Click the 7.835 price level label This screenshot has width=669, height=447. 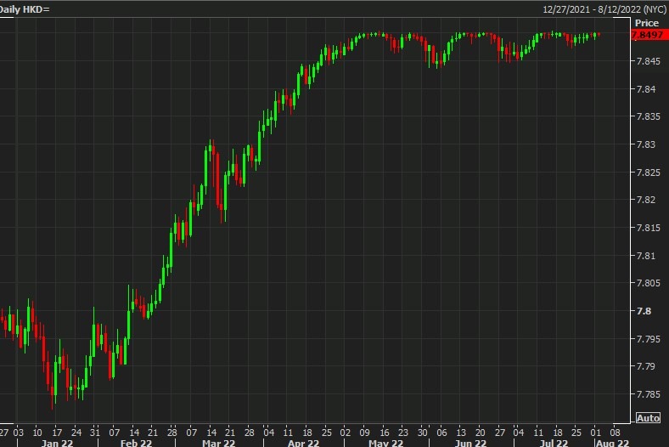tap(648, 116)
